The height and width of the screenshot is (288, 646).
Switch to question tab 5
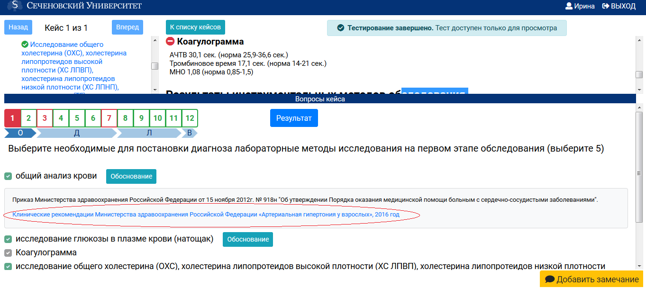click(x=77, y=118)
